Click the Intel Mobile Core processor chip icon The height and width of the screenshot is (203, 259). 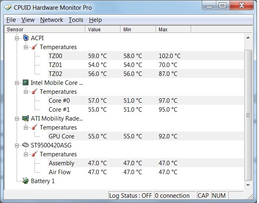[x=26, y=82]
